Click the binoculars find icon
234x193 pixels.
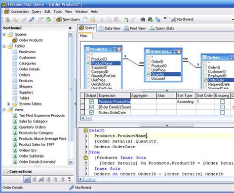click(x=143, y=19)
